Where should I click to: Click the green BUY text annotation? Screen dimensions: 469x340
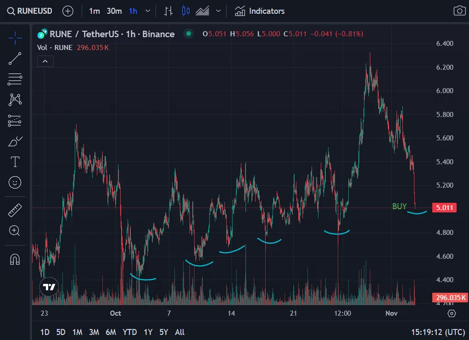[399, 206]
